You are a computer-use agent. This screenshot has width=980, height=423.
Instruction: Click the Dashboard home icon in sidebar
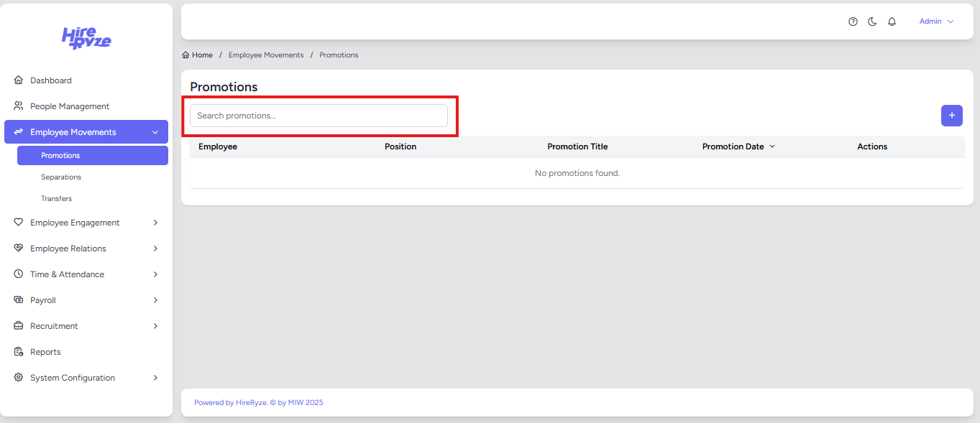(19, 80)
